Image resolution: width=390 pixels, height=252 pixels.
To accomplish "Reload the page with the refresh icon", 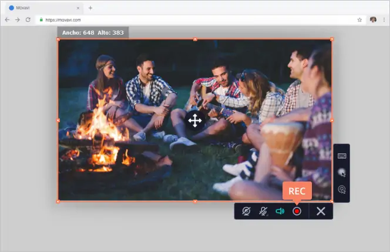I will coord(28,19).
